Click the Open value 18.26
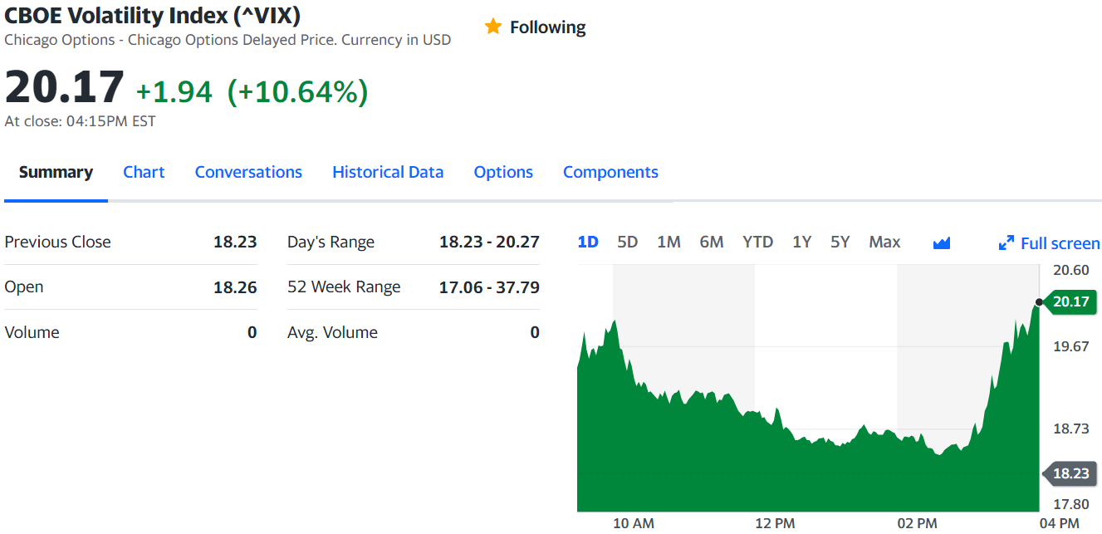This screenshot has height=534, width=1102. click(235, 287)
